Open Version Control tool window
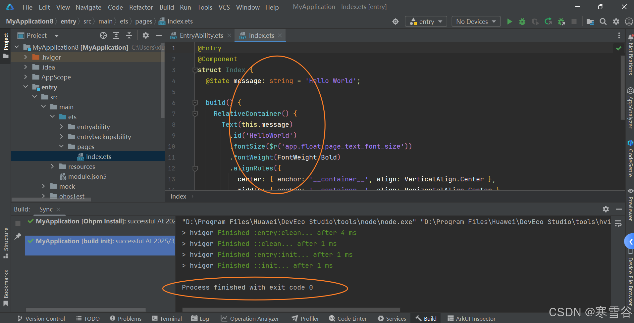 pos(41,318)
